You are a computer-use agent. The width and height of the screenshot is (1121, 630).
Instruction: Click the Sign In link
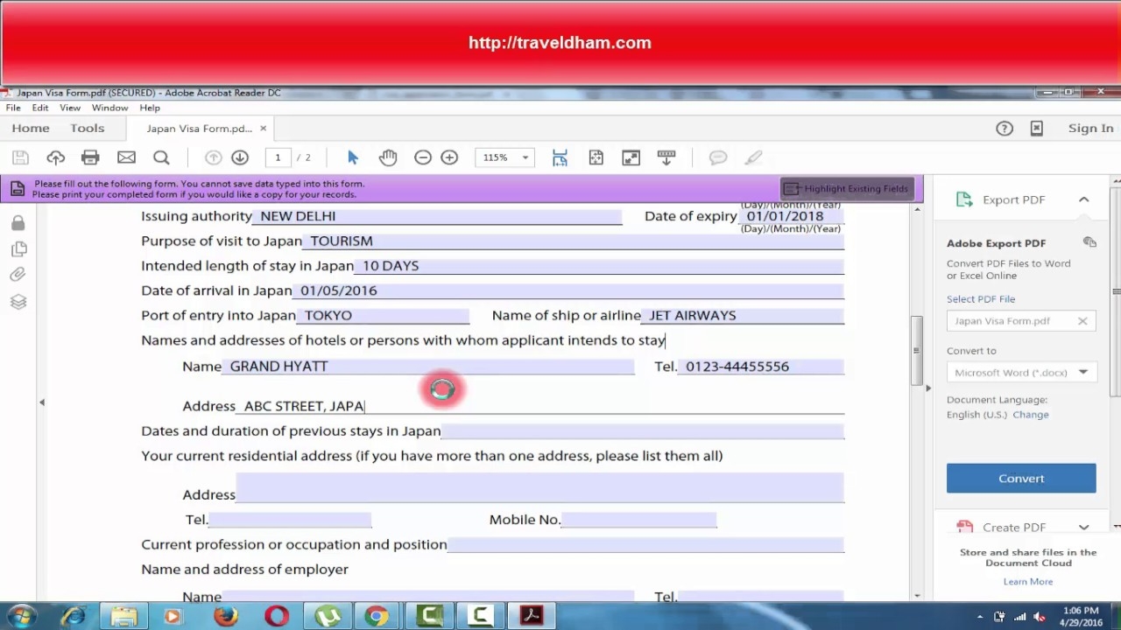tap(1090, 128)
